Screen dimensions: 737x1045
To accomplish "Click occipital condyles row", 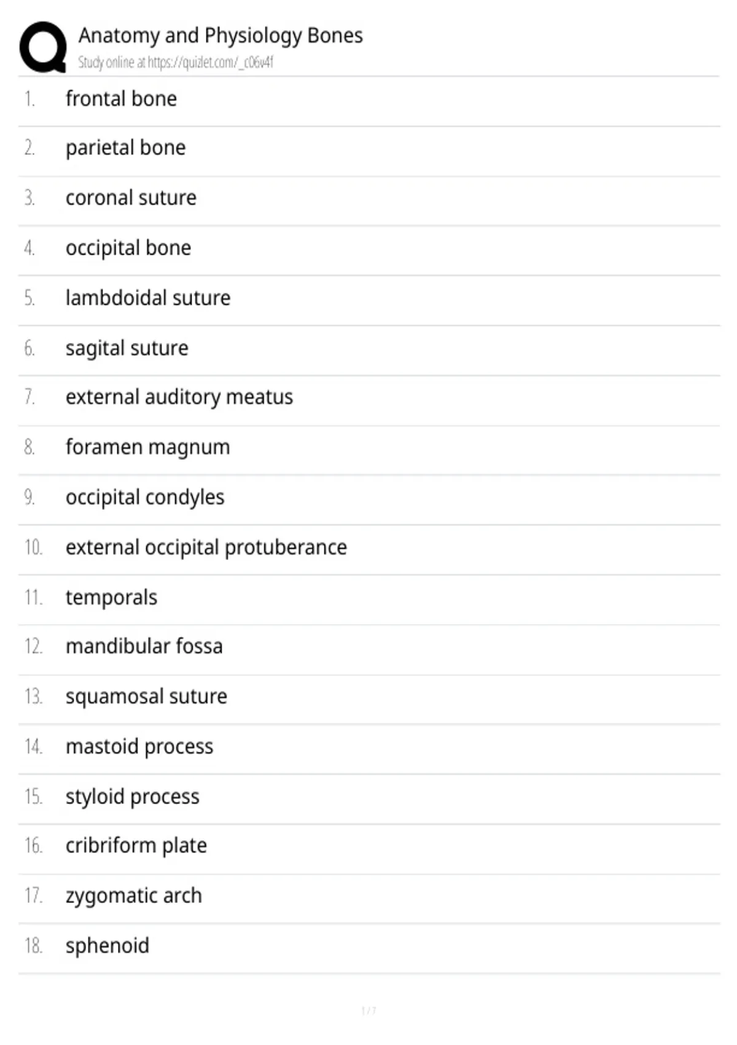I will pyautogui.click(x=145, y=497).
